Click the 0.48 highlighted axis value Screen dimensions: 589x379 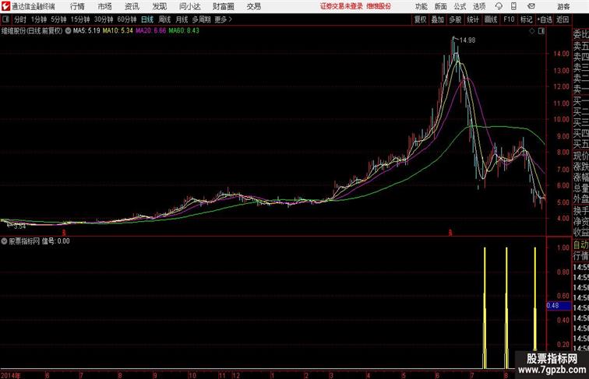click(x=559, y=305)
